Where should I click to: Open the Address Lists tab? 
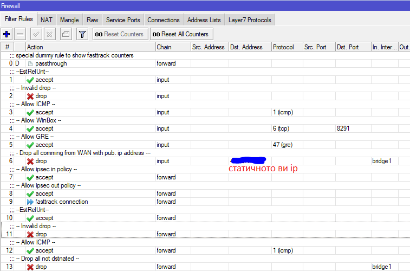pos(204,20)
